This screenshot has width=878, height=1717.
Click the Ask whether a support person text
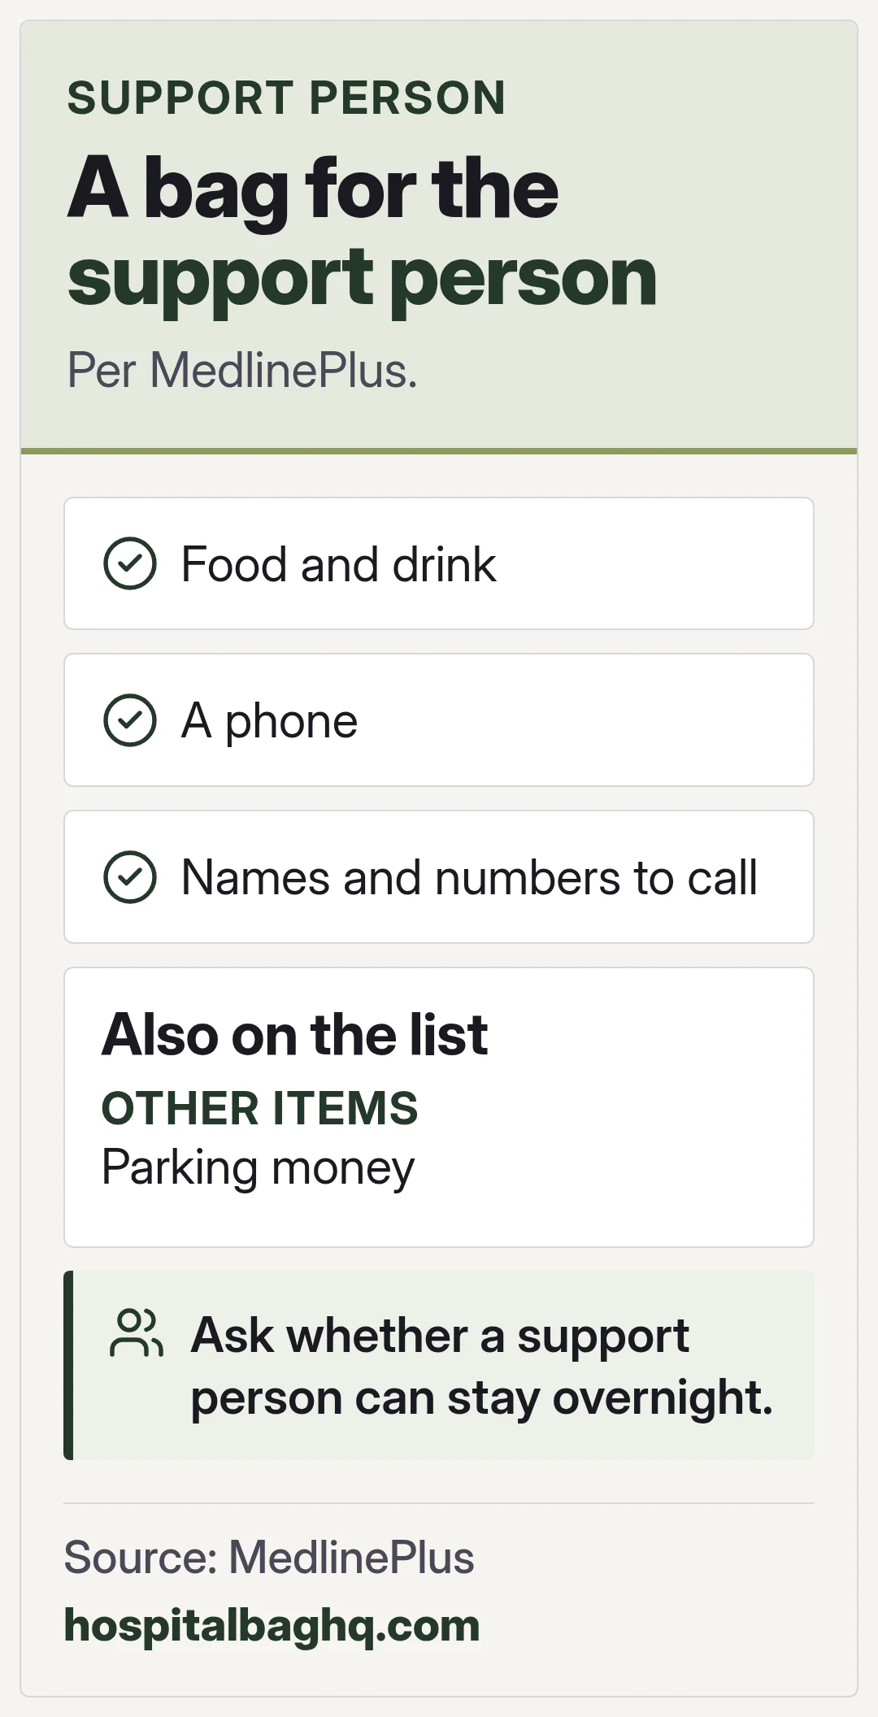coord(481,1367)
